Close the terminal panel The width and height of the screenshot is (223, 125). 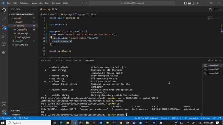point(220,60)
